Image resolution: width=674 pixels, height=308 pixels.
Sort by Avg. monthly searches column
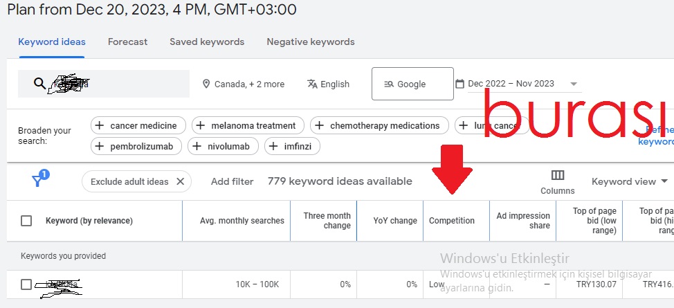(x=242, y=221)
